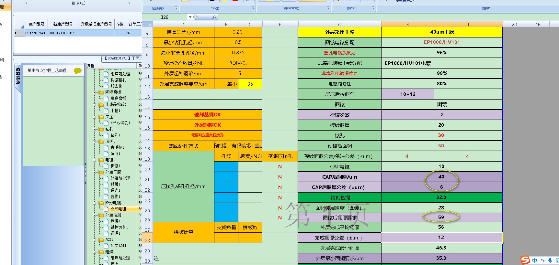Select the X-Ray冲孔1 tree item
This screenshot has width=559, height=265.
(120, 123)
